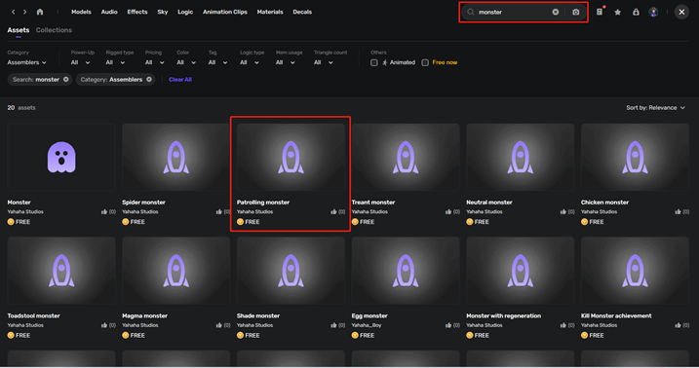Screen dimensions: 699x368
Task: Clear the monster search text
Action: click(x=556, y=12)
